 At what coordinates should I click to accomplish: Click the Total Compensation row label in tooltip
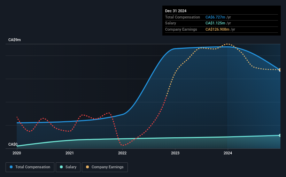[183, 17]
